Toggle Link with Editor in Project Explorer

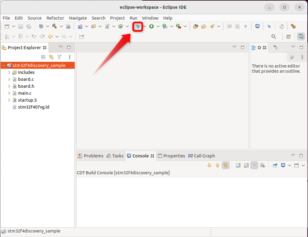coord(51,57)
